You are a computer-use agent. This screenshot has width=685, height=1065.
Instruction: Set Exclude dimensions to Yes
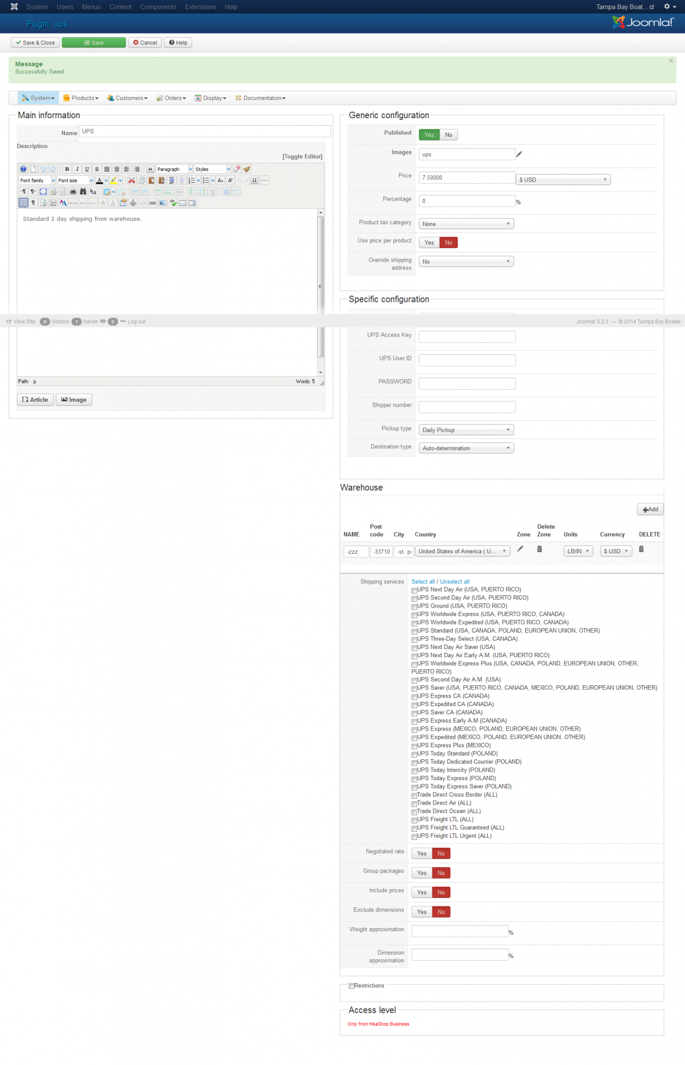coord(422,912)
